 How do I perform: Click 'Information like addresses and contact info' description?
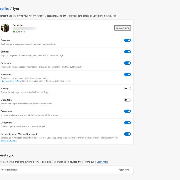click(41, 67)
